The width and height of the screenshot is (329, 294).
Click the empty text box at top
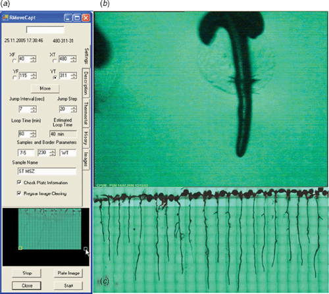click(x=45, y=30)
